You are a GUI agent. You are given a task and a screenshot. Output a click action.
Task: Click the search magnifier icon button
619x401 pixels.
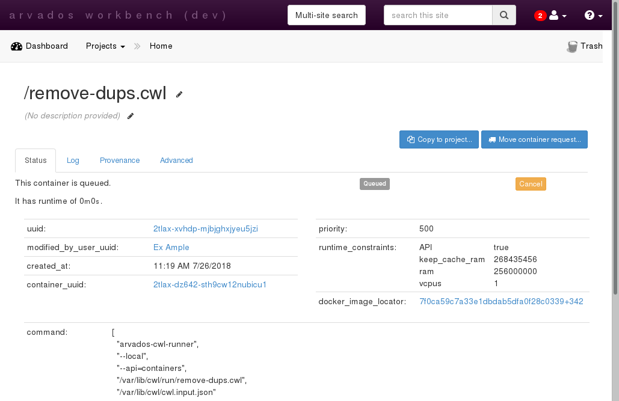(504, 16)
